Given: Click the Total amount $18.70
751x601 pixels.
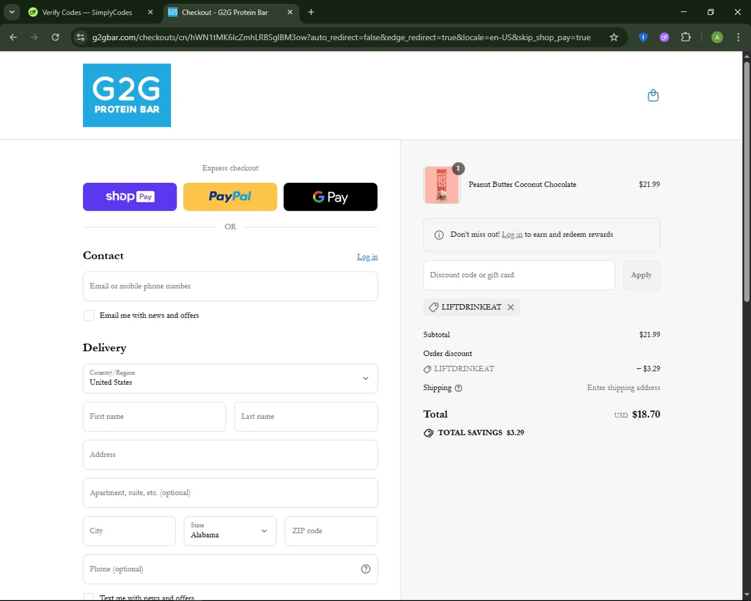Looking at the screenshot, I should click(x=646, y=415).
